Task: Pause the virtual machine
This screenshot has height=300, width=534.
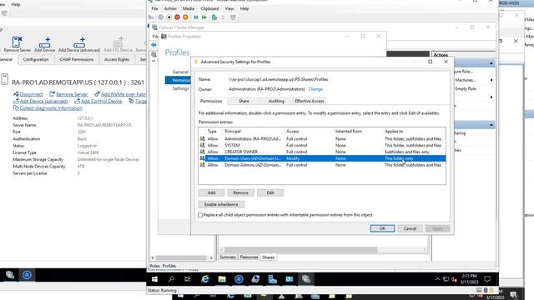Action: click(196, 17)
